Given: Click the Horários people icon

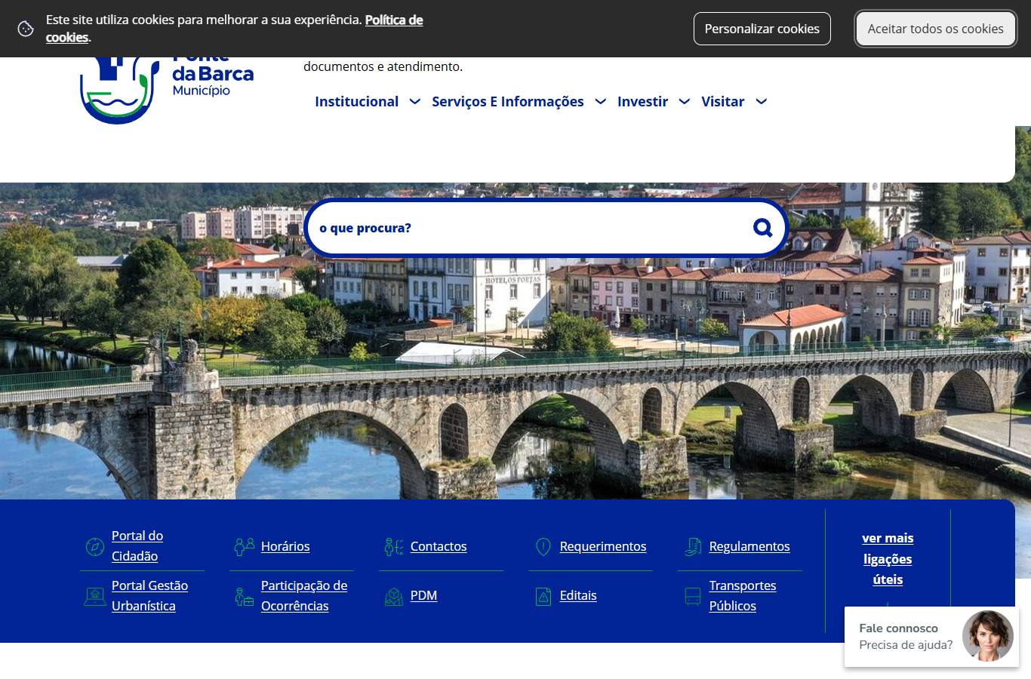Looking at the screenshot, I should 244,547.
